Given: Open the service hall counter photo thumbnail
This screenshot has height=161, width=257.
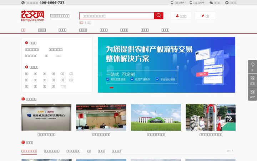Looking at the screenshot, I should coord(101,117).
